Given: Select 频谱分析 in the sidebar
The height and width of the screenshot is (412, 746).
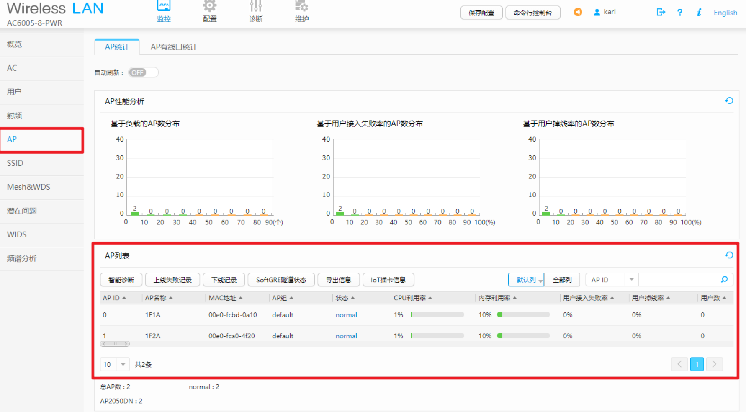Looking at the screenshot, I should (x=42, y=259).
